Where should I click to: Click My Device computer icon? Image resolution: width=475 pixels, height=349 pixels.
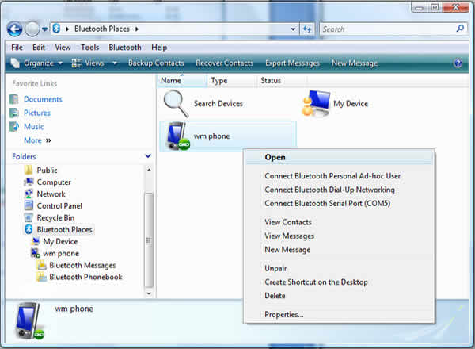click(x=316, y=103)
